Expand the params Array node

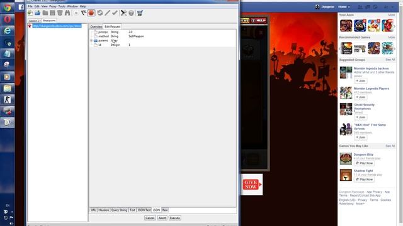pos(91,40)
